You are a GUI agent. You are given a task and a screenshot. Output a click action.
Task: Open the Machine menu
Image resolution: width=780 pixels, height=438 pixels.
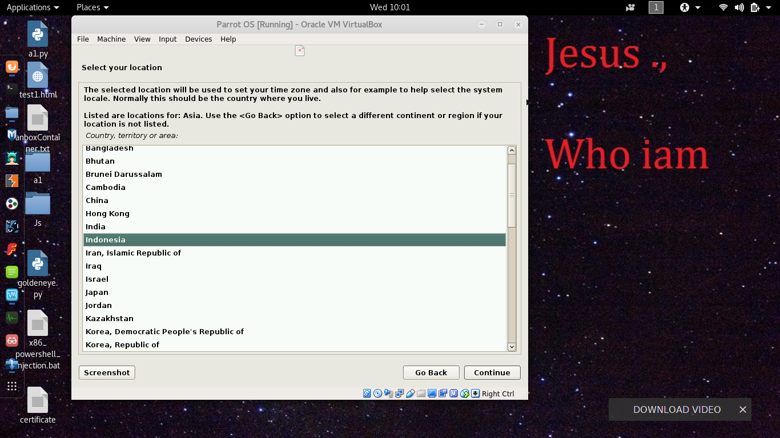111,39
